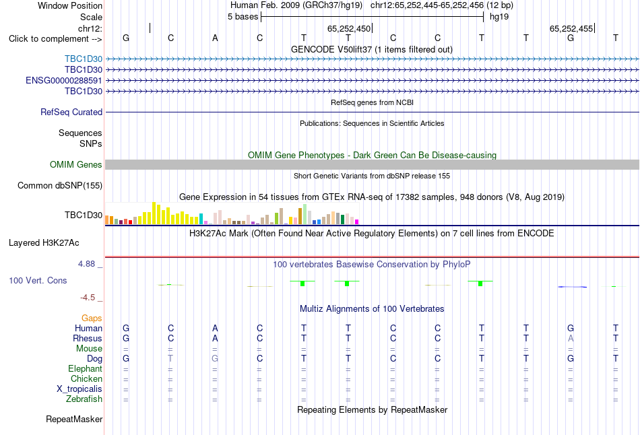The width and height of the screenshot is (640, 435).
Task: Select the Zebrafish alignment row label
Action: pos(84,399)
